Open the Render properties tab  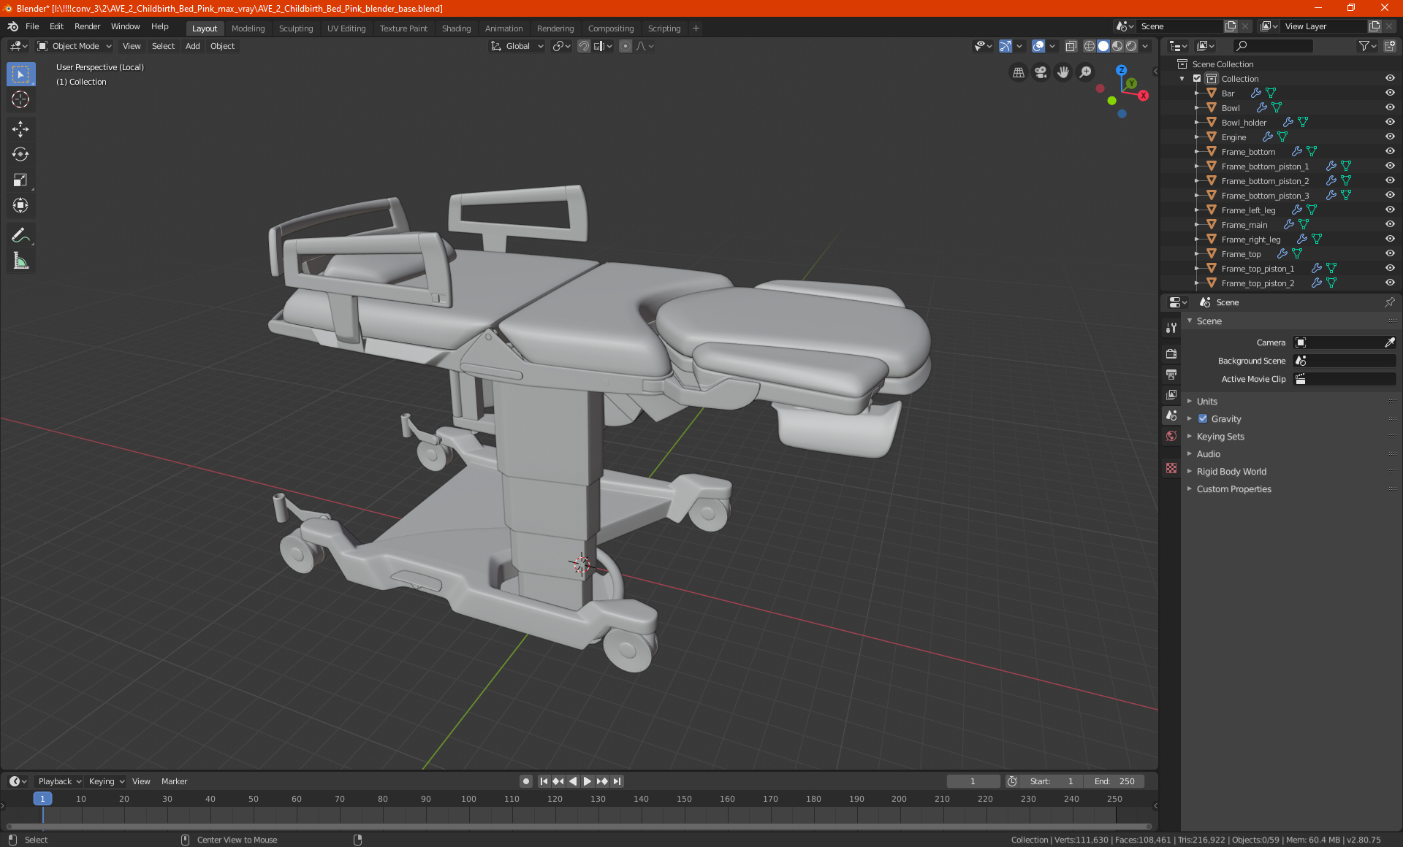(1171, 354)
